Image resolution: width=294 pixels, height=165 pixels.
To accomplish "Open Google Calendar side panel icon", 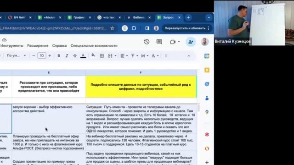I will [x=207, y=56].
